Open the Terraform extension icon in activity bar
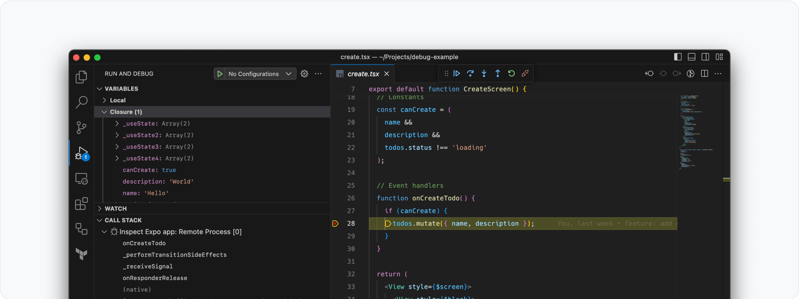Image resolution: width=799 pixels, height=299 pixels. pos(81,254)
